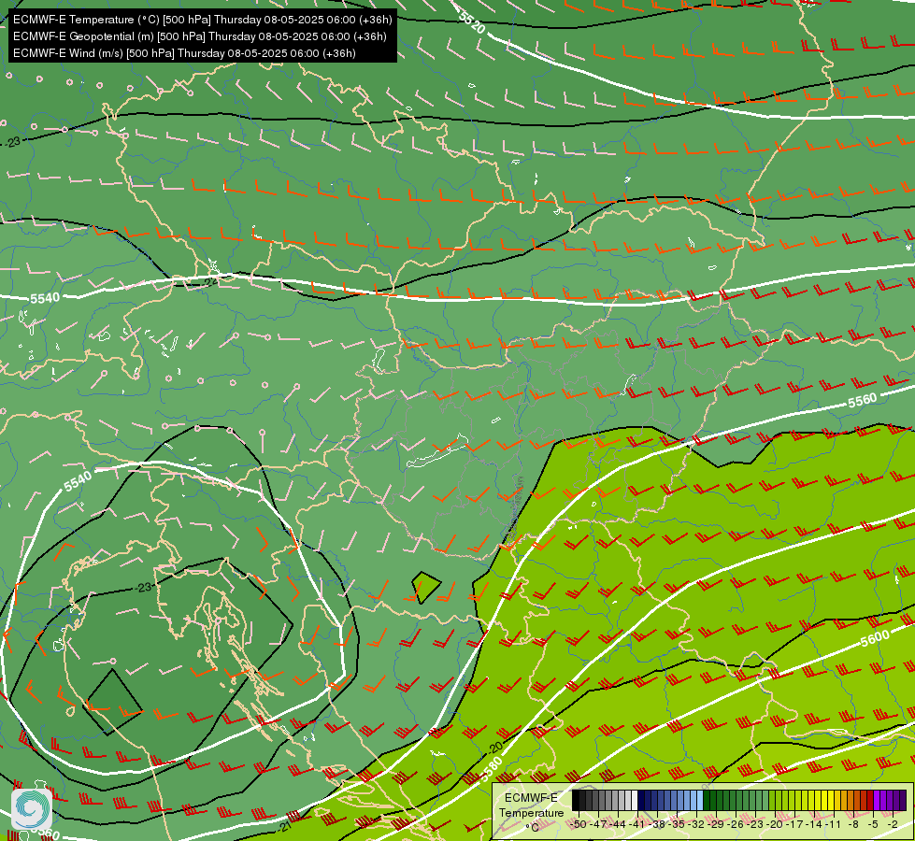Click the -23 isotherm label inside the closed low
Image resolution: width=915 pixels, height=841 pixels.
[144, 587]
